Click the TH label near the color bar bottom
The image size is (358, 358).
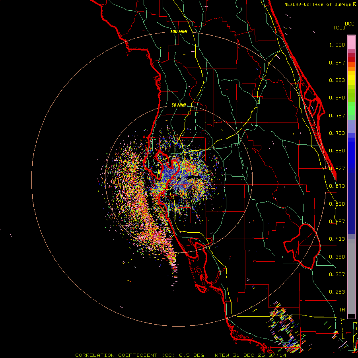342,310
